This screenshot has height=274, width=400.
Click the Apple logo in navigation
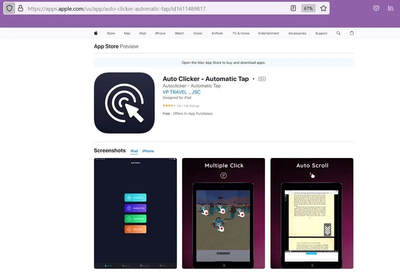tap(96, 33)
